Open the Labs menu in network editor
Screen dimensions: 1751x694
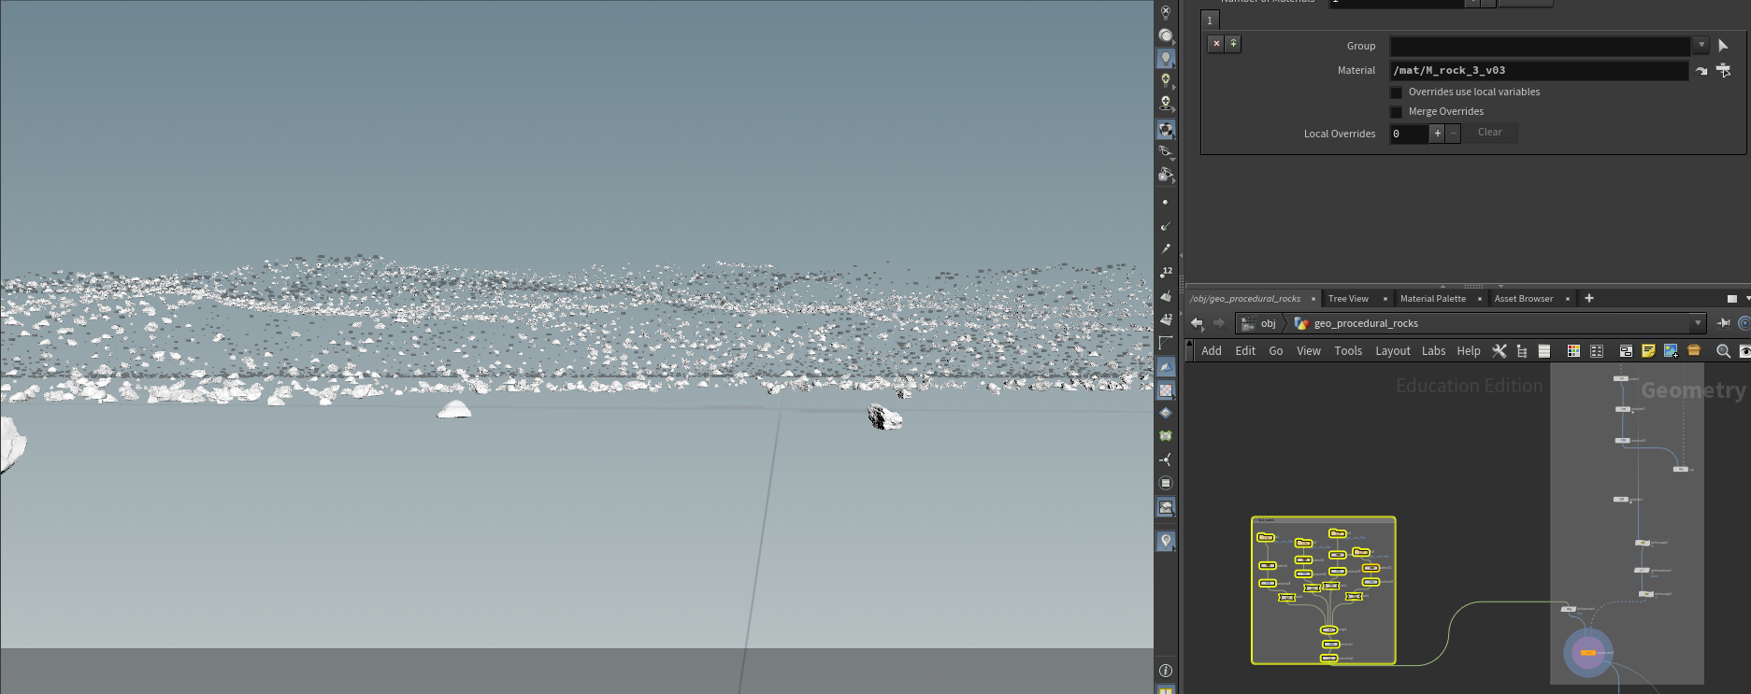coord(1434,351)
